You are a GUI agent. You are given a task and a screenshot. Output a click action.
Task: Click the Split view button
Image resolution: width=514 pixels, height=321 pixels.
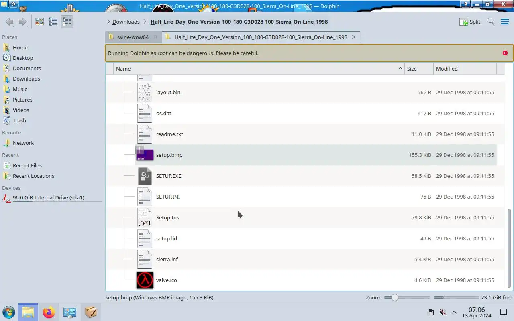[470, 22]
